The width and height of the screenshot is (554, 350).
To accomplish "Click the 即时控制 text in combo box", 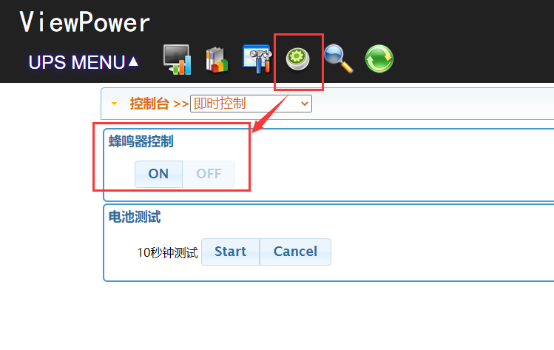I will [x=220, y=104].
